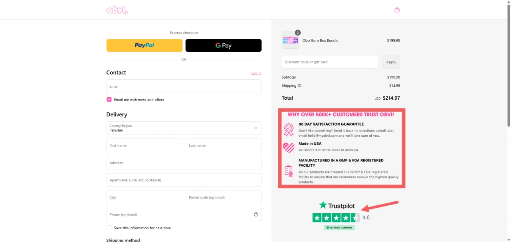Focus the City field
Viewport: 511px width, 242px height.
(144, 197)
